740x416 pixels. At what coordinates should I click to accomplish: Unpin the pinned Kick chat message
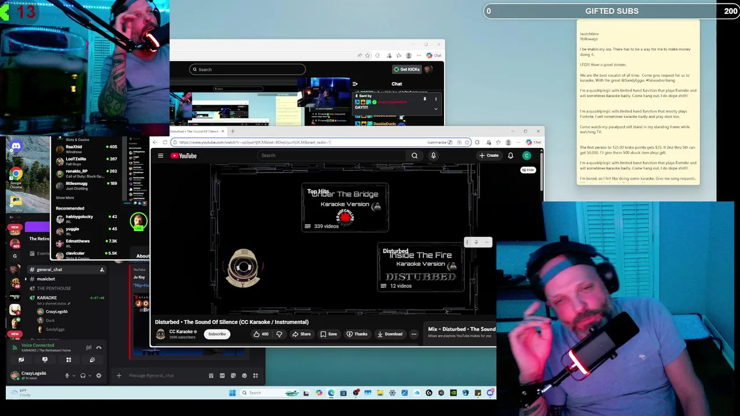coord(425,99)
